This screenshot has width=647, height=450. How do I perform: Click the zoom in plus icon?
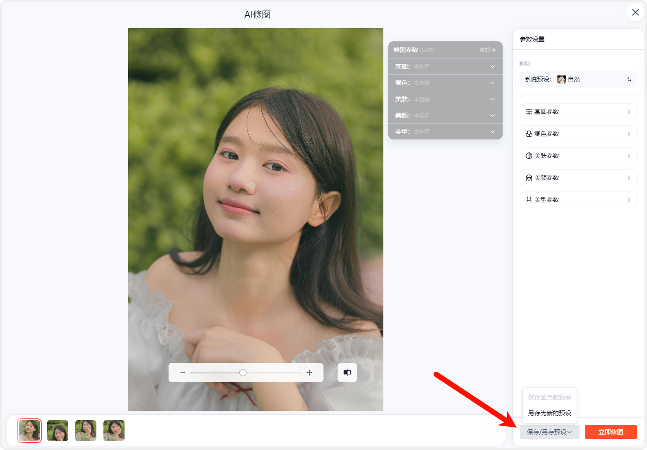(x=309, y=373)
